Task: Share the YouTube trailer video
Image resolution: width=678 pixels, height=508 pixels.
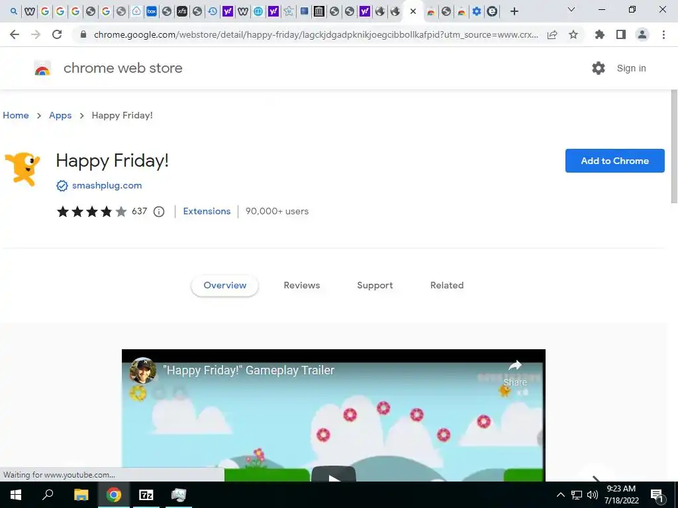Action: click(x=514, y=373)
